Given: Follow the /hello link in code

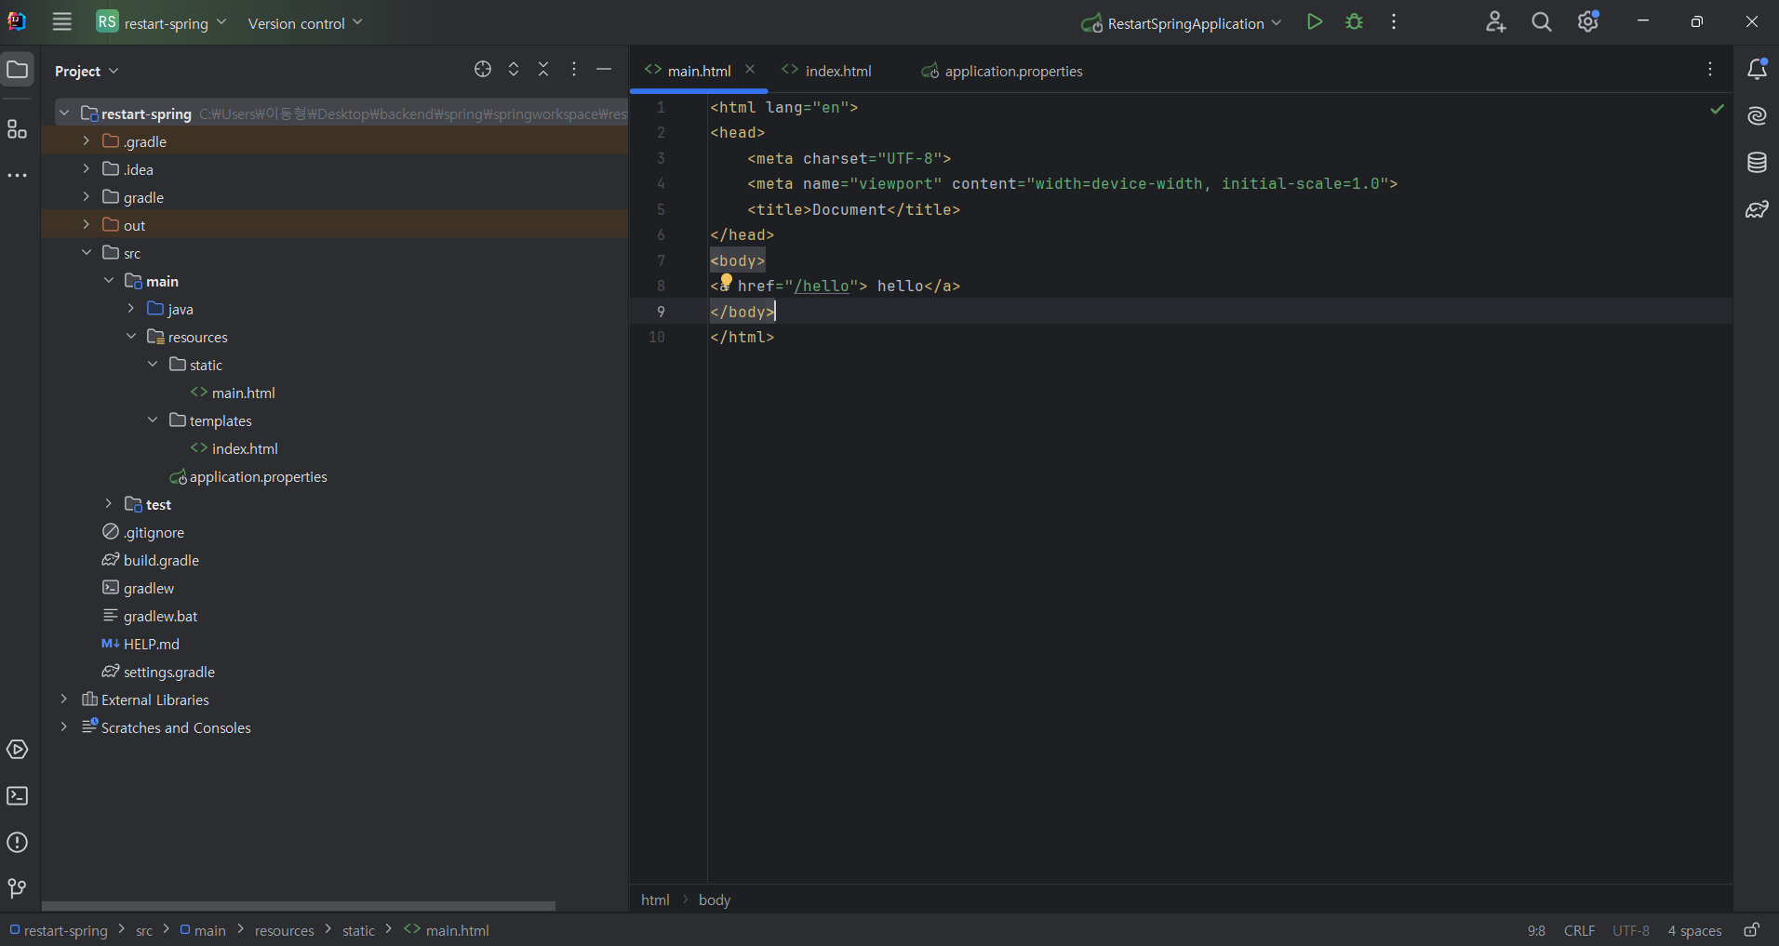Looking at the screenshot, I should point(821,286).
